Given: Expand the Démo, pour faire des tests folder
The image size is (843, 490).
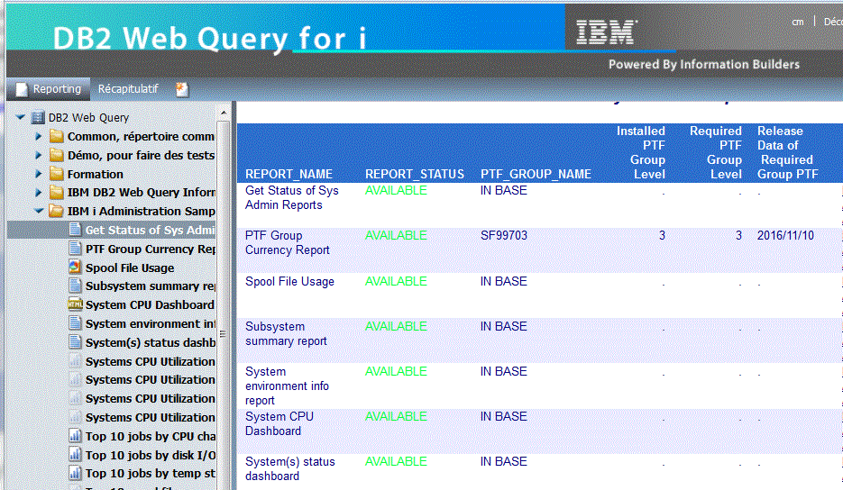Looking at the screenshot, I should 38,155.
